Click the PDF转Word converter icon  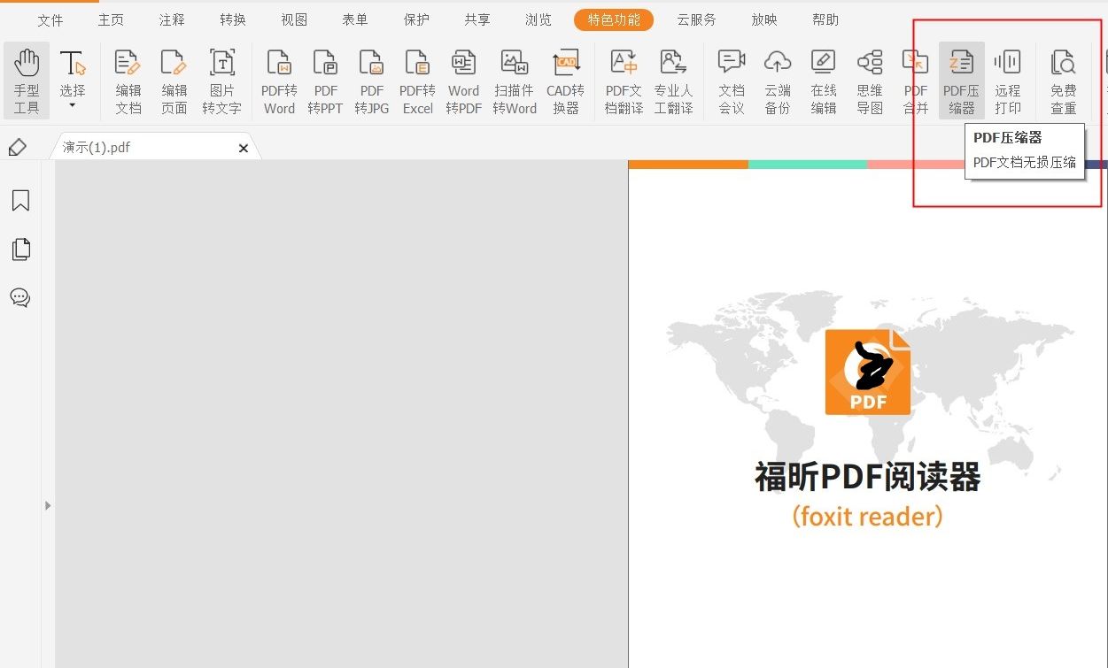point(279,81)
